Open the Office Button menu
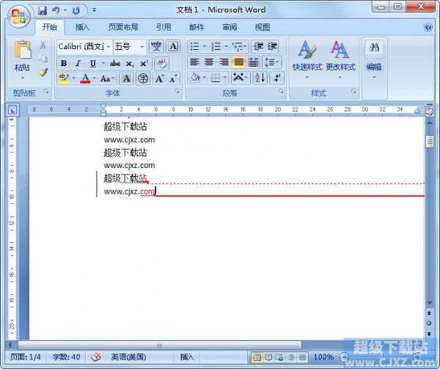440x369 pixels. coord(18,16)
